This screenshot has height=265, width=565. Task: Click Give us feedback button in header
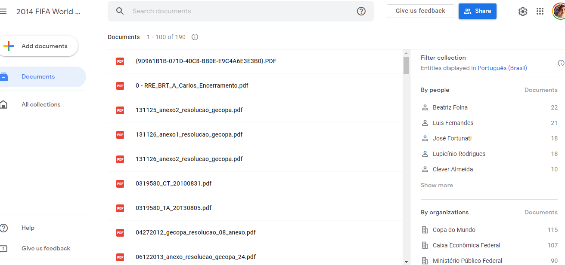(x=420, y=11)
